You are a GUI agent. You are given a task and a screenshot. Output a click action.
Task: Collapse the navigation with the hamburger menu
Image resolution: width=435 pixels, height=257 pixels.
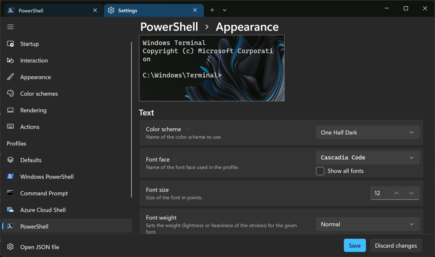(10, 27)
